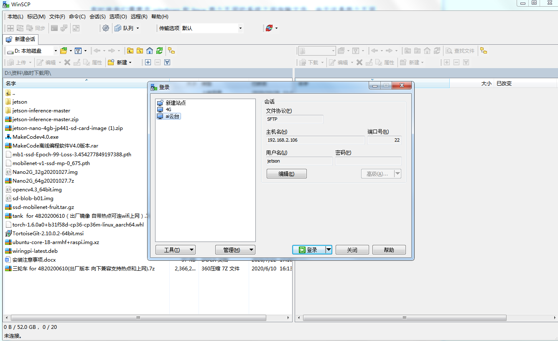Viewport: 558px width, 341px height.
Task: Click the 关闭 button in the login dialog
Action: point(352,250)
